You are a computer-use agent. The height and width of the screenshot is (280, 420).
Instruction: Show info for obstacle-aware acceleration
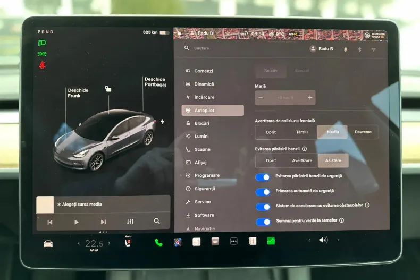[367, 205]
